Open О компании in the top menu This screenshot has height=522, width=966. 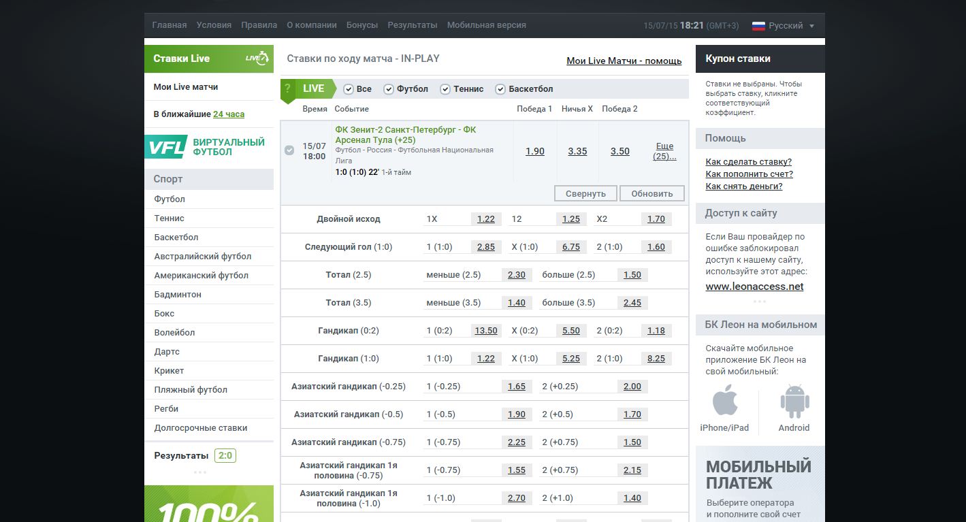tap(312, 25)
